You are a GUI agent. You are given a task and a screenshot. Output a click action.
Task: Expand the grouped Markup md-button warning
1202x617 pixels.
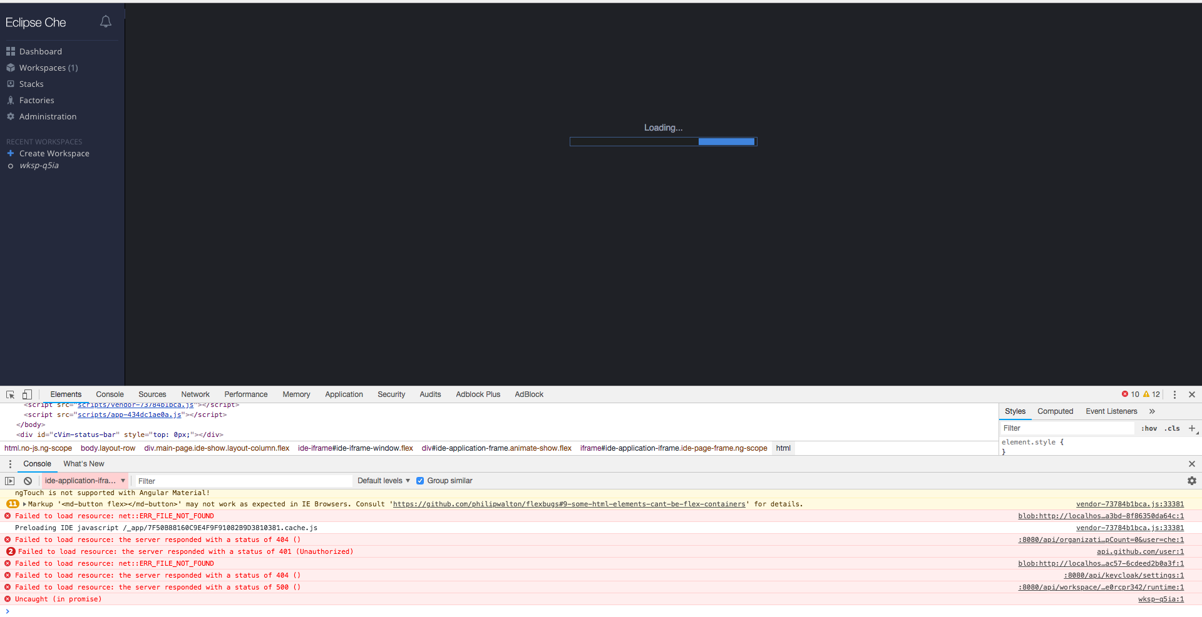coord(24,504)
